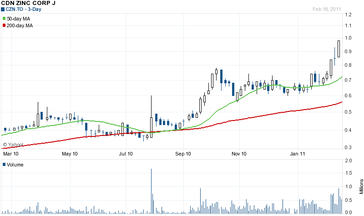Click the Sep 10 x-axis label

point(183,154)
